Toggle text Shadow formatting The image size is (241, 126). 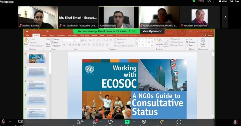(x=73, y=45)
